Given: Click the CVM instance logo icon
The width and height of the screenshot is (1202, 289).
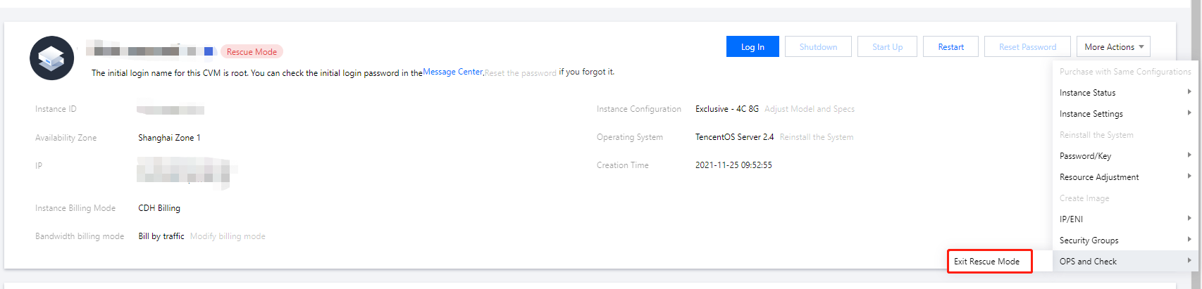Looking at the screenshot, I should coord(52,58).
